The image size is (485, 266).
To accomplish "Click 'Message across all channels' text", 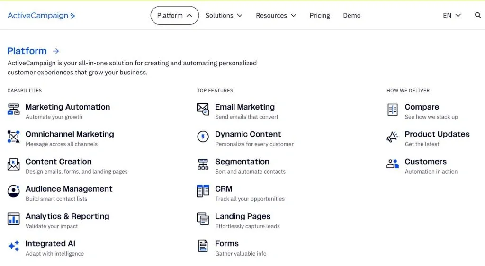I will tap(62, 144).
